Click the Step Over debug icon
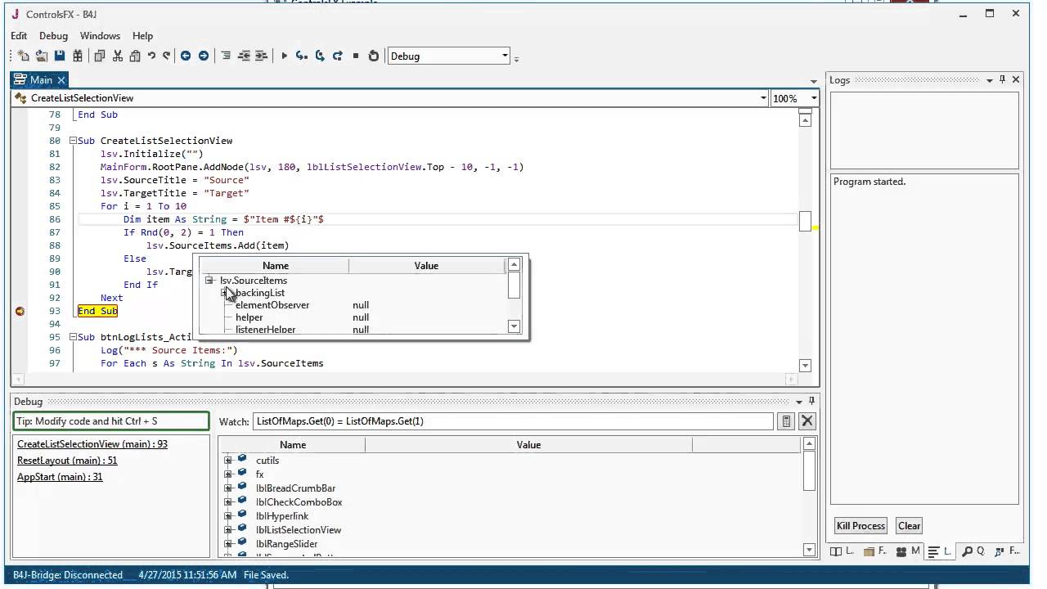 click(x=320, y=56)
